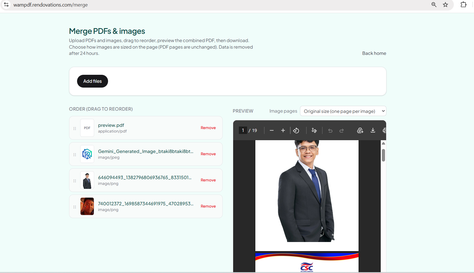Remove the Gemini_Generated_Image file

click(208, 154)
